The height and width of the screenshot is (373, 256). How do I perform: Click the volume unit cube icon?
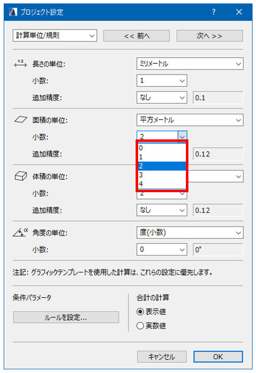tap(19, 176)
